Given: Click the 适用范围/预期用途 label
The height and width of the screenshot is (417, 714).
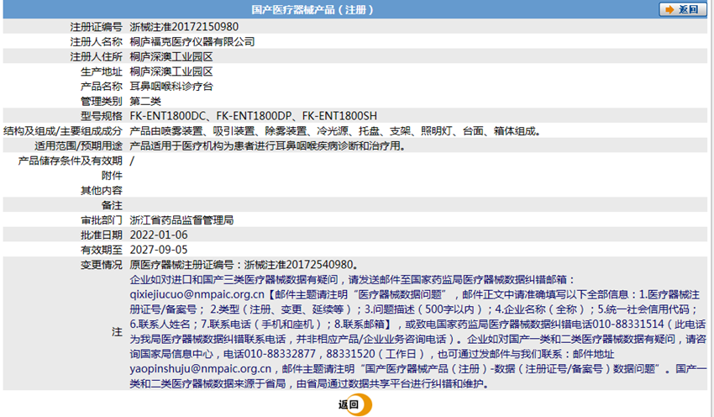Looking at the screenshot, I should pyautogui.click(x=79, y=145).
